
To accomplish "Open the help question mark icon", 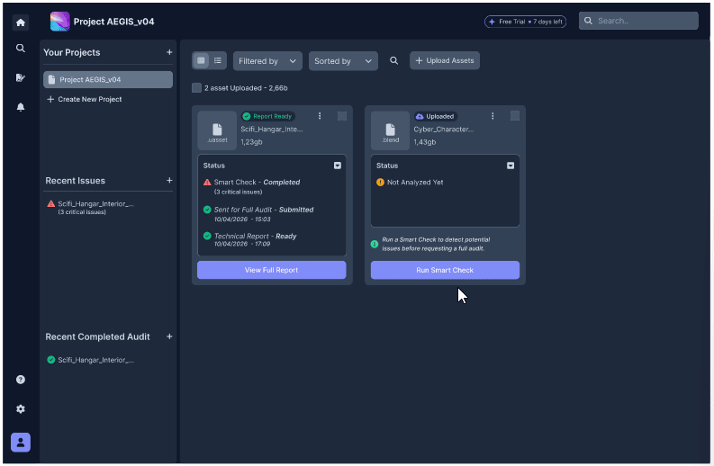I will (21, 380).
